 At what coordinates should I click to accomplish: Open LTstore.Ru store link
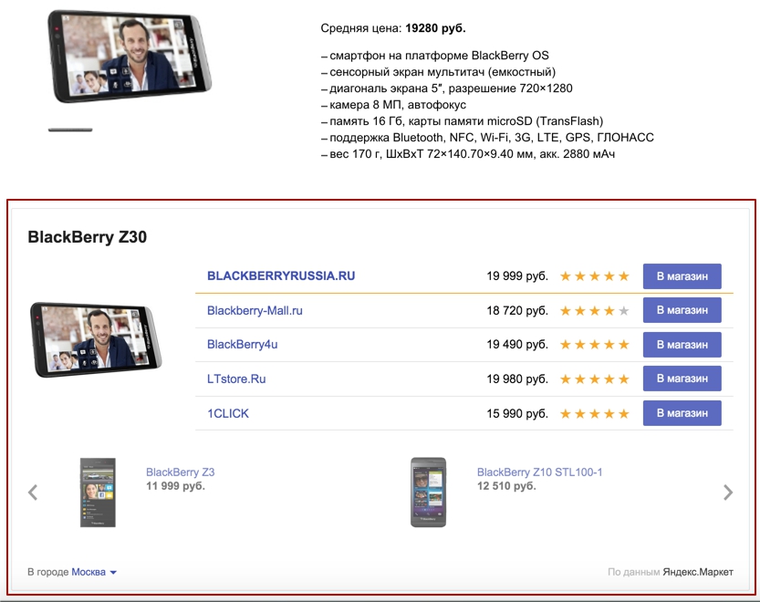(236, 379)
